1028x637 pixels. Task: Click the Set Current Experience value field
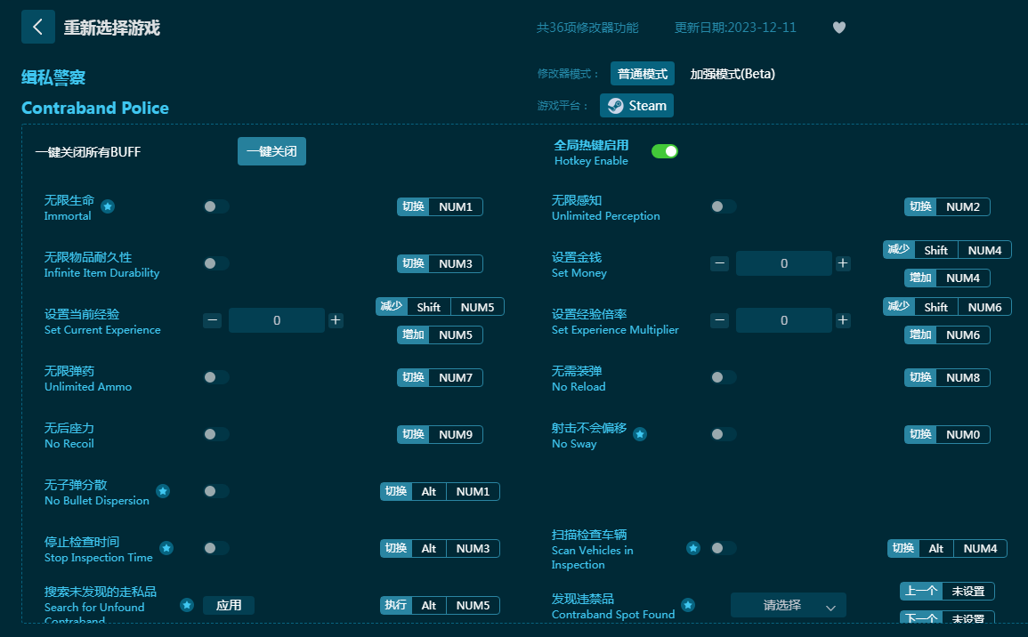coord(277,320)
